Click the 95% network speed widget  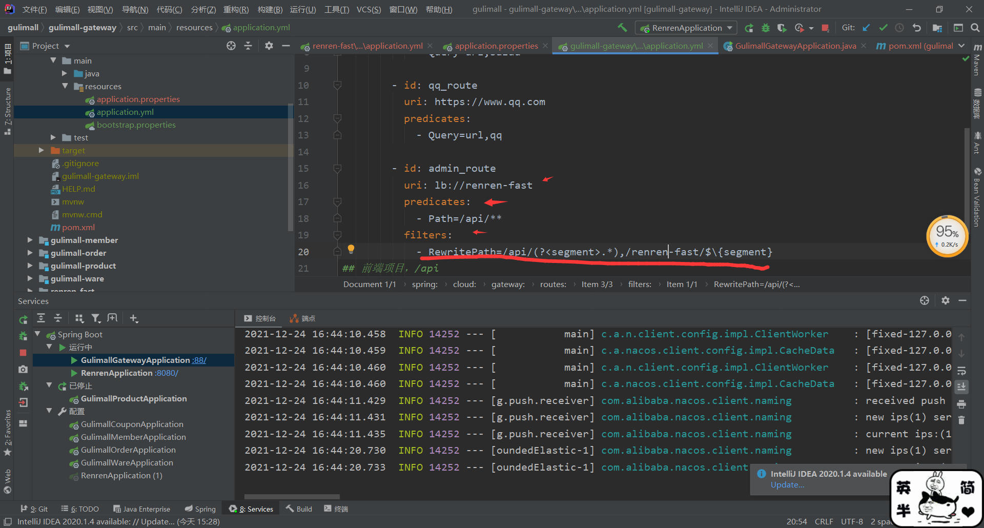click(x=947, y=236)
